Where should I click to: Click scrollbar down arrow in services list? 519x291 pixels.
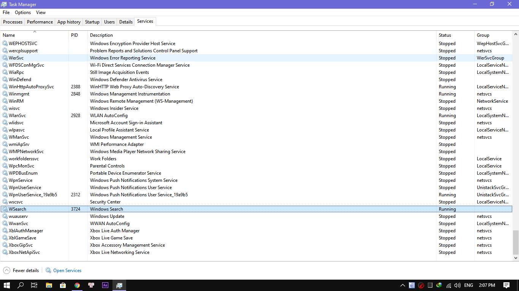click(516, 258)
